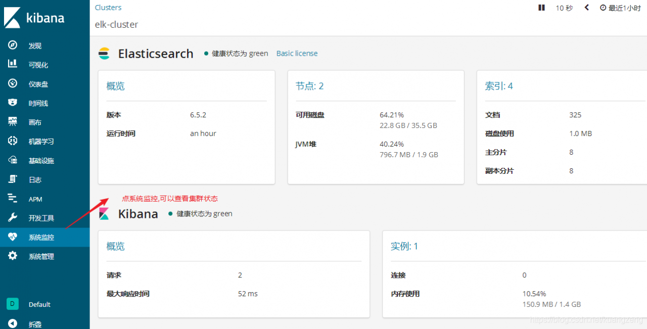This screenshot has height=329, width=647.
Task: Click the previous time range chevron
Action: pyautogui.click(x=587, y=8)
